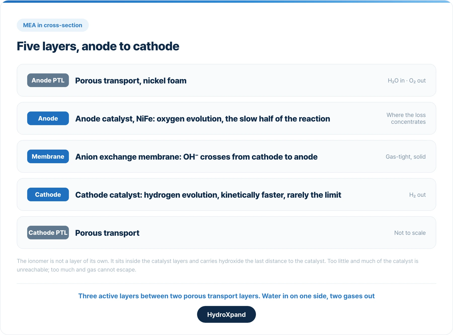The height and width of the screenshot is (335, 453).
Task: Select the Anode PTL badge
Action: pyautogui.click(x=48, y=80)
